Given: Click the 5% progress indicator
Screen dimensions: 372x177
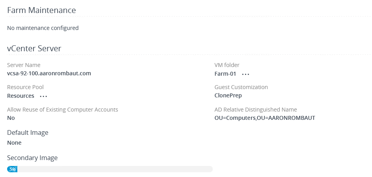Looking at the screenshot, I should (x=13, y=169).
